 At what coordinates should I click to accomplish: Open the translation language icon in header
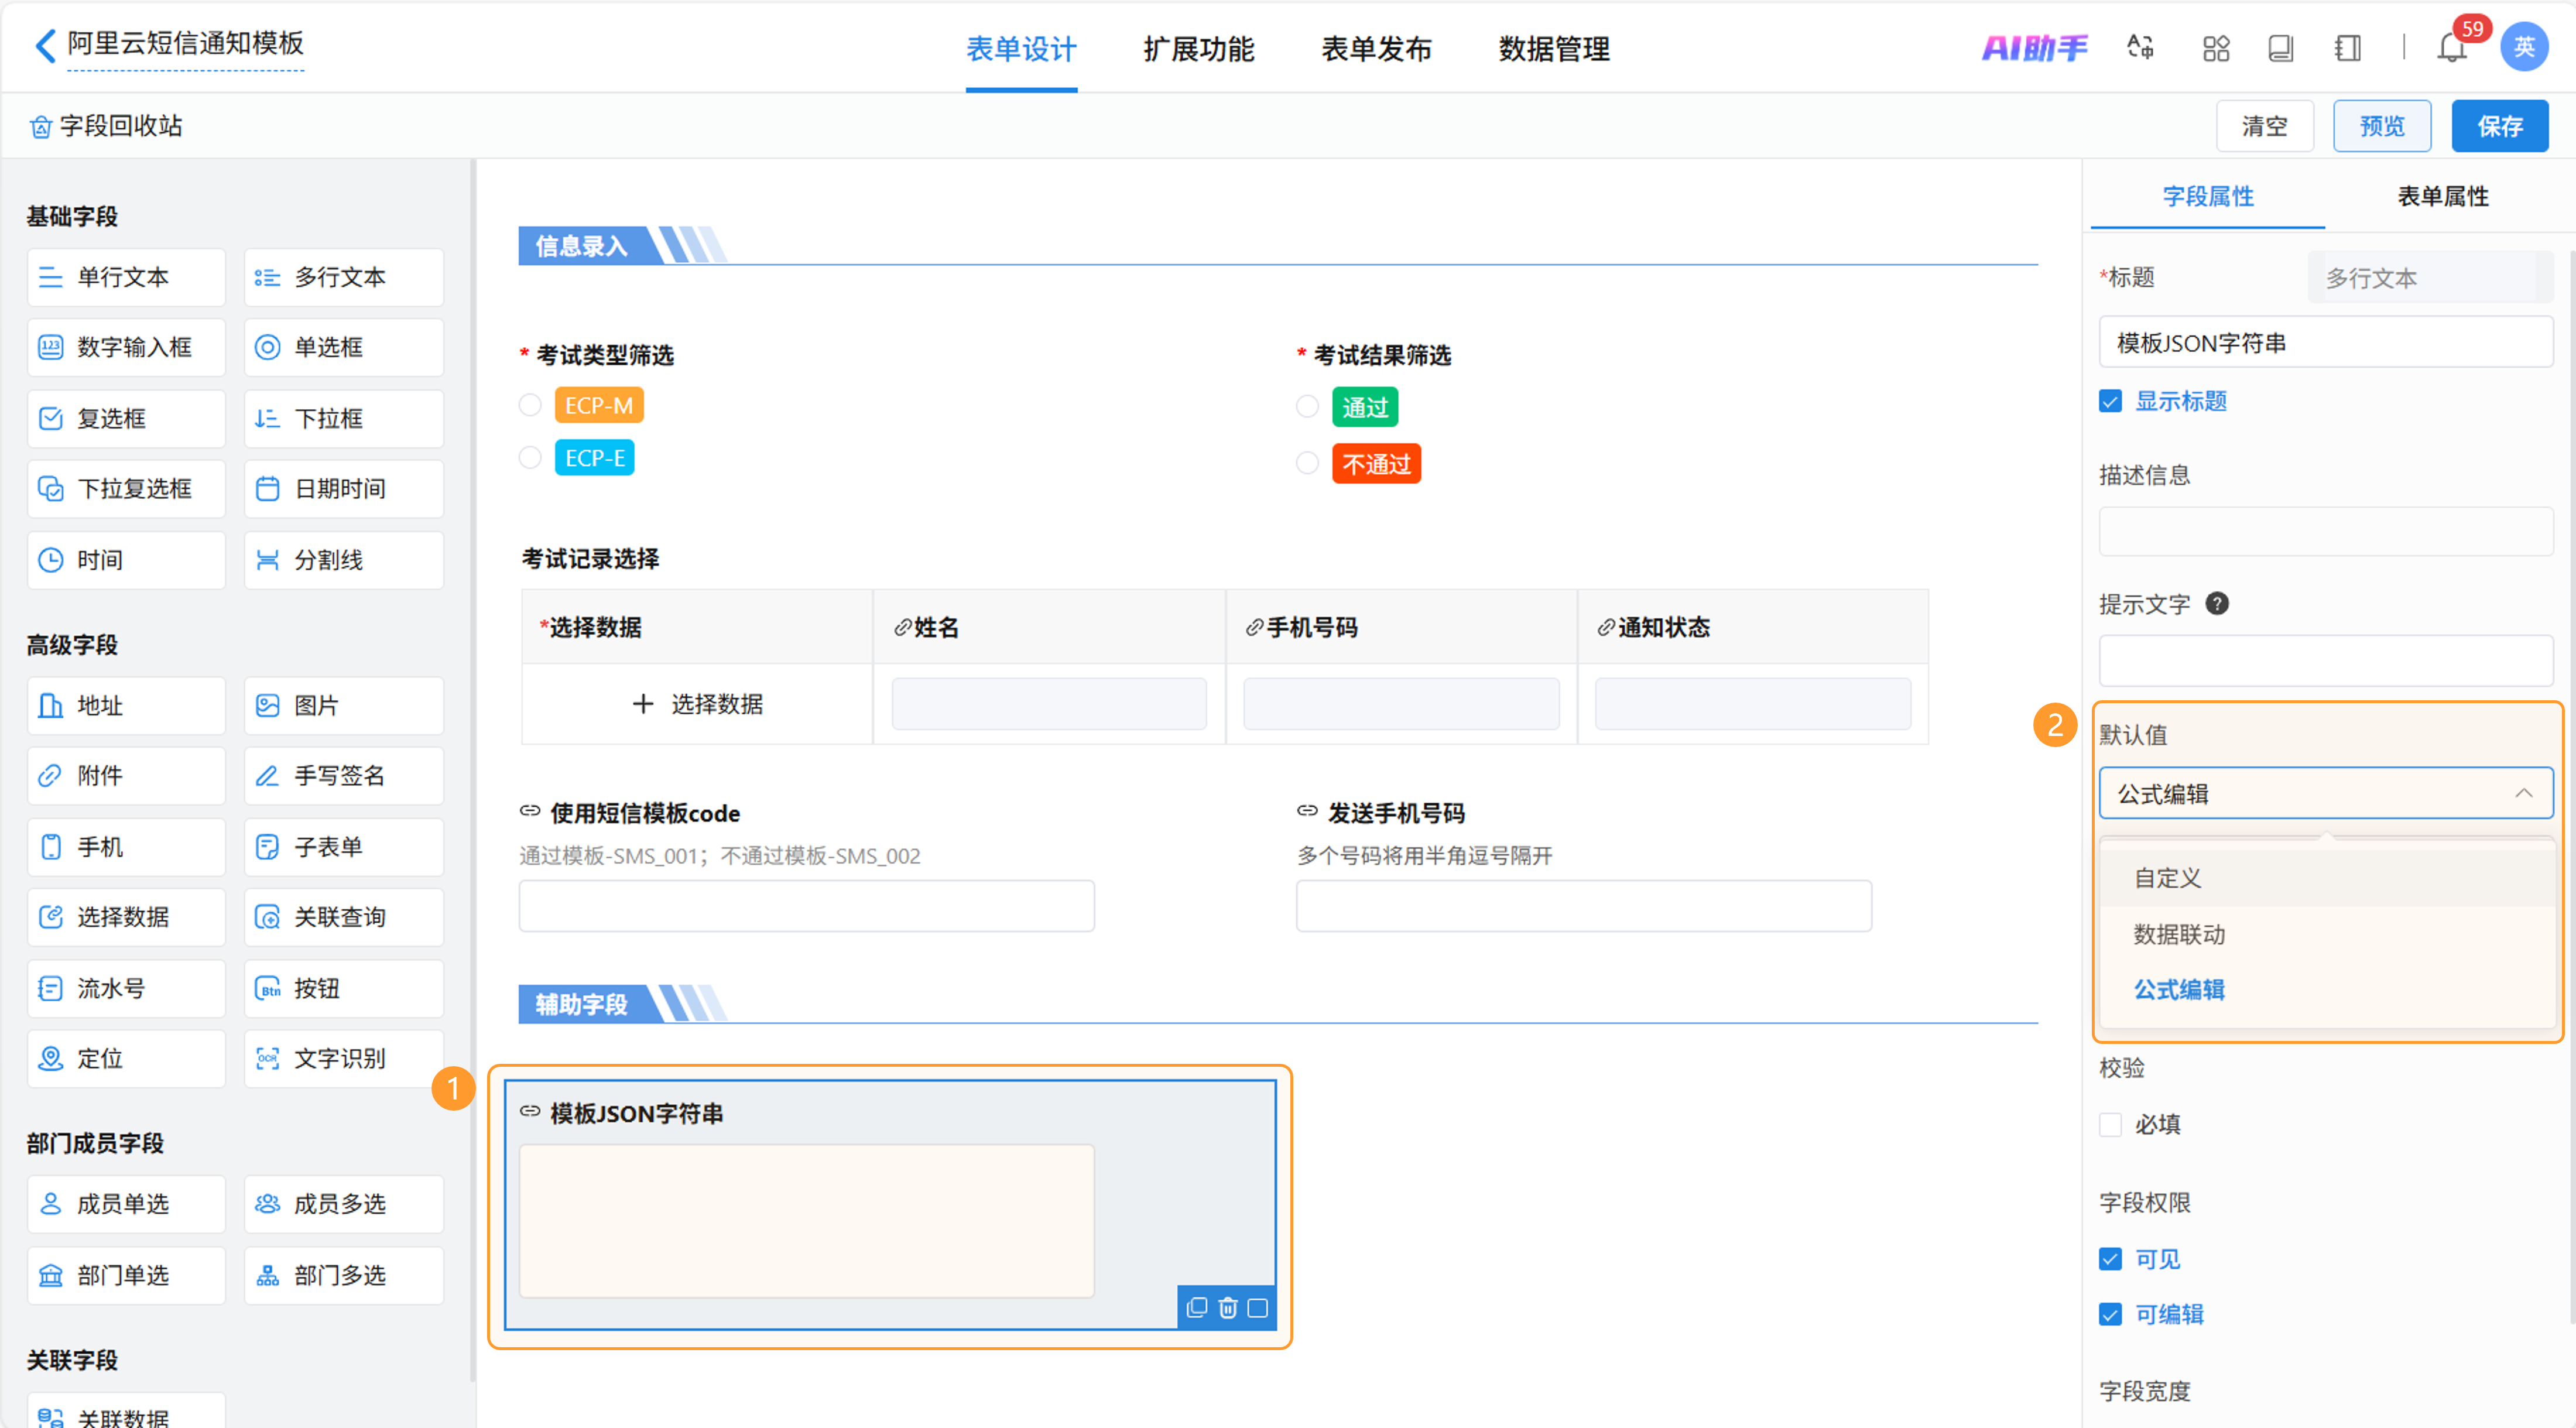pyautogui.click(x=2140, y=48)
